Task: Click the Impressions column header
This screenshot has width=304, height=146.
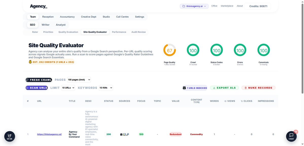Action: (266, 101)
